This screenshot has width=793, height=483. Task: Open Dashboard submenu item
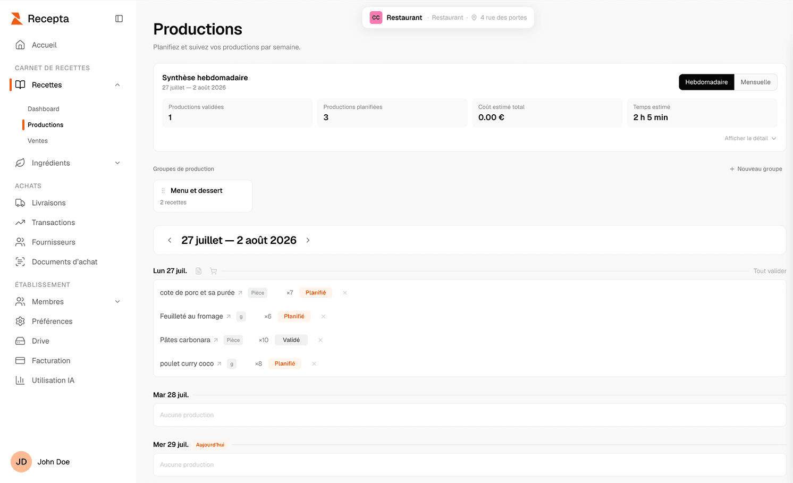(x=44, y=109)
